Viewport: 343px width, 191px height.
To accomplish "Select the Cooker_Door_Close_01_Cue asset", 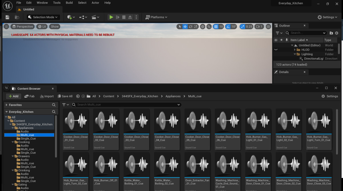I will (75, 129).
